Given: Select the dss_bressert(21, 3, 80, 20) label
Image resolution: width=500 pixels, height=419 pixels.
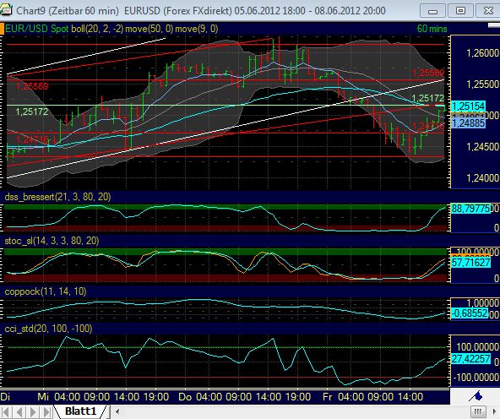Looking at the screenshot, I should [57, 197].
